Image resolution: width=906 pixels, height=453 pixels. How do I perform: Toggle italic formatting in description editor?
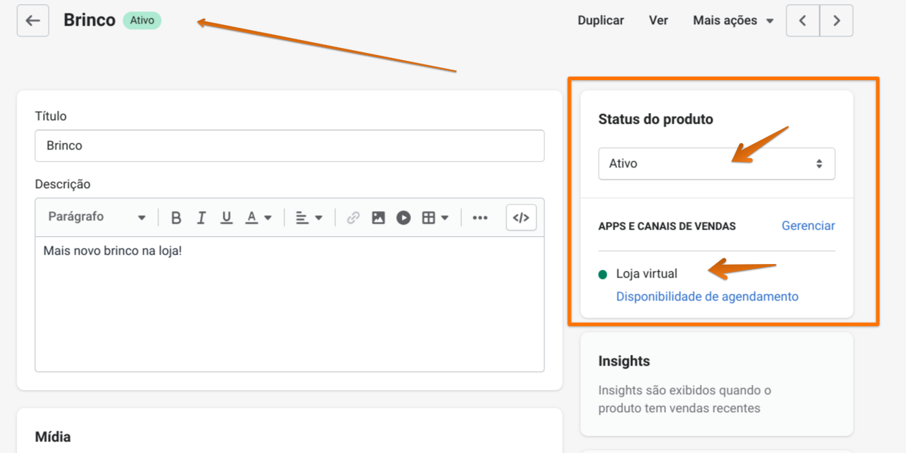201,218
